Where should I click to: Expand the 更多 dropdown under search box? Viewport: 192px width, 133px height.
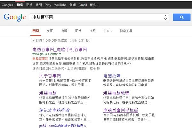click(x=108, y=31)
